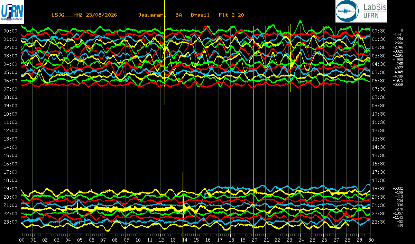Click the 00:30 right-side time label

tap(379, 31)
